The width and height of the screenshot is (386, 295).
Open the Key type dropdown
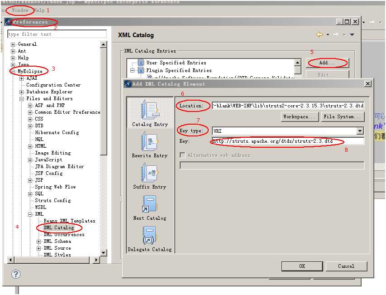coord(360,131)
